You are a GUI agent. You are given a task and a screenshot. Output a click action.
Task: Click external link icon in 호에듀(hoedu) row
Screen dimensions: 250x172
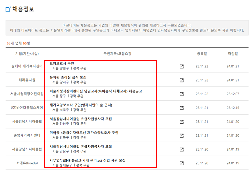pyautogui.click(x=181, y=163)
